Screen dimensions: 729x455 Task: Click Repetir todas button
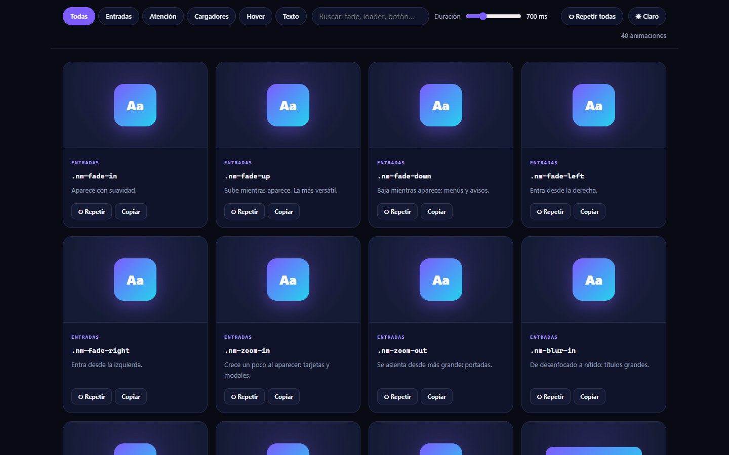coord(592,16)
